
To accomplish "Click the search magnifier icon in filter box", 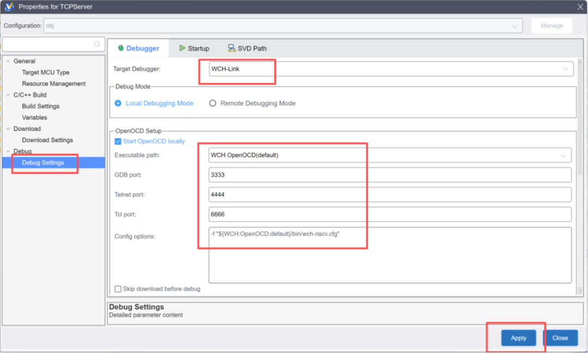I will click(97, 44).
